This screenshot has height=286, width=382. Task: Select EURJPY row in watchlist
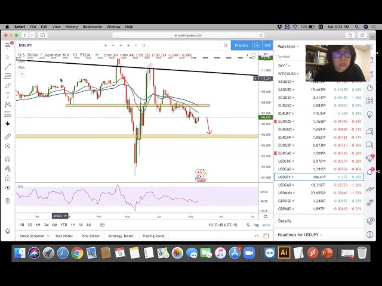[x=285, y=113]
